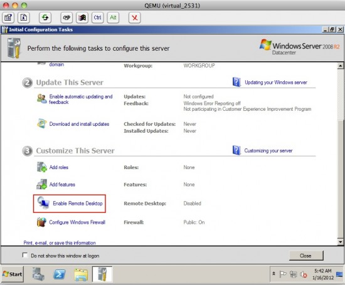
Task: Click the scrollbar down arrow
Action: click(341, 242)
